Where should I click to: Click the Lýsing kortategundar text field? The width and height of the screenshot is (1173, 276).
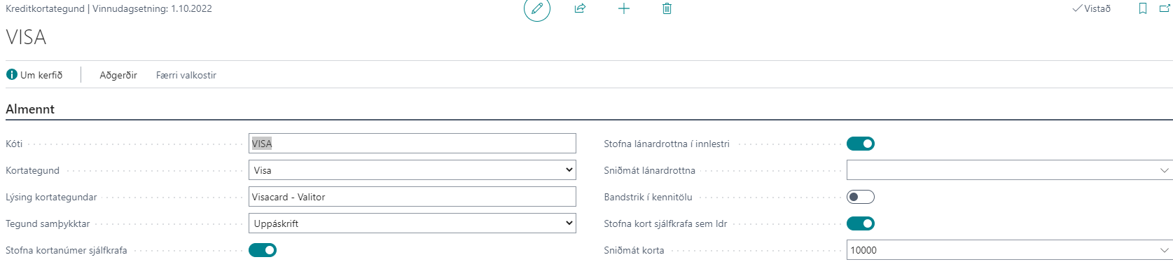(x=412, y=197)
